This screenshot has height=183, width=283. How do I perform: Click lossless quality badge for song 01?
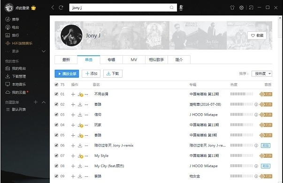click(266, 94)
